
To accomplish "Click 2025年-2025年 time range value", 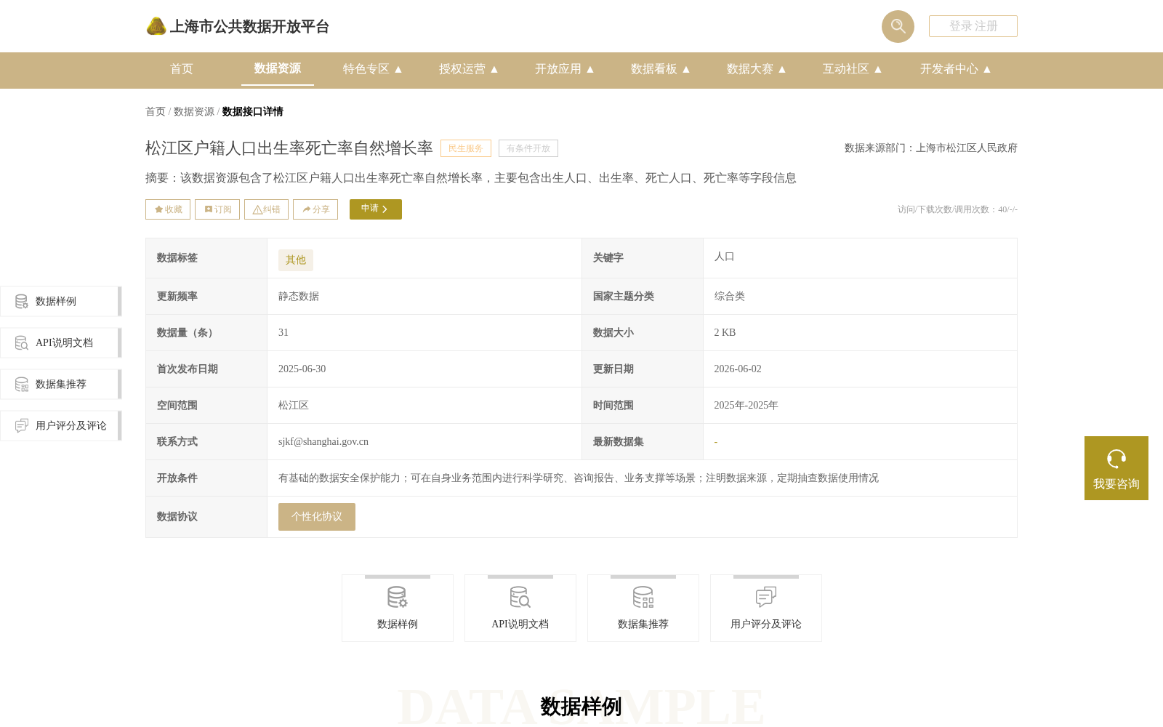I will click(x=747, y=406).
